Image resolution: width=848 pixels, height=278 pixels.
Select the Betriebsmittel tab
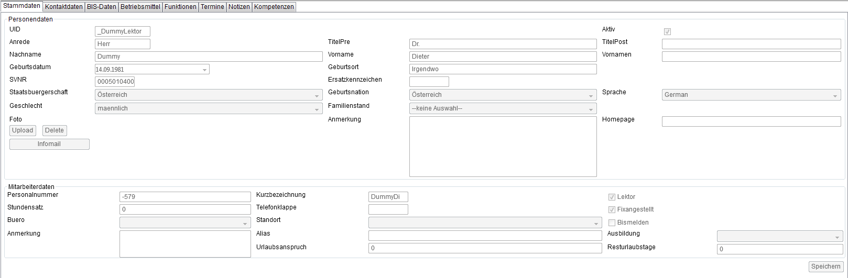tap(140, 7)
